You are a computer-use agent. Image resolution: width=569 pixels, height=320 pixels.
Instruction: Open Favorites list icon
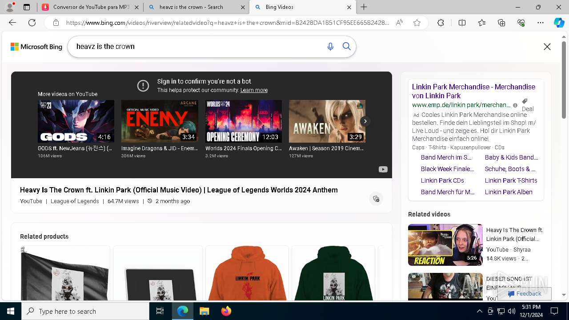pos(482,23)
